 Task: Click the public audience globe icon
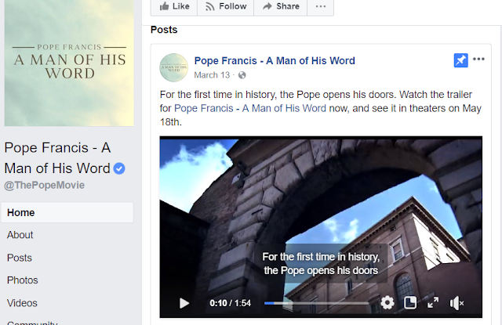242,75
